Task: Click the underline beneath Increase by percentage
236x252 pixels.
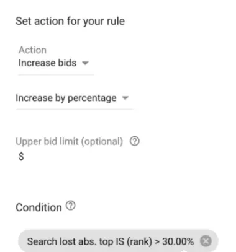Action: pos(75,110)
